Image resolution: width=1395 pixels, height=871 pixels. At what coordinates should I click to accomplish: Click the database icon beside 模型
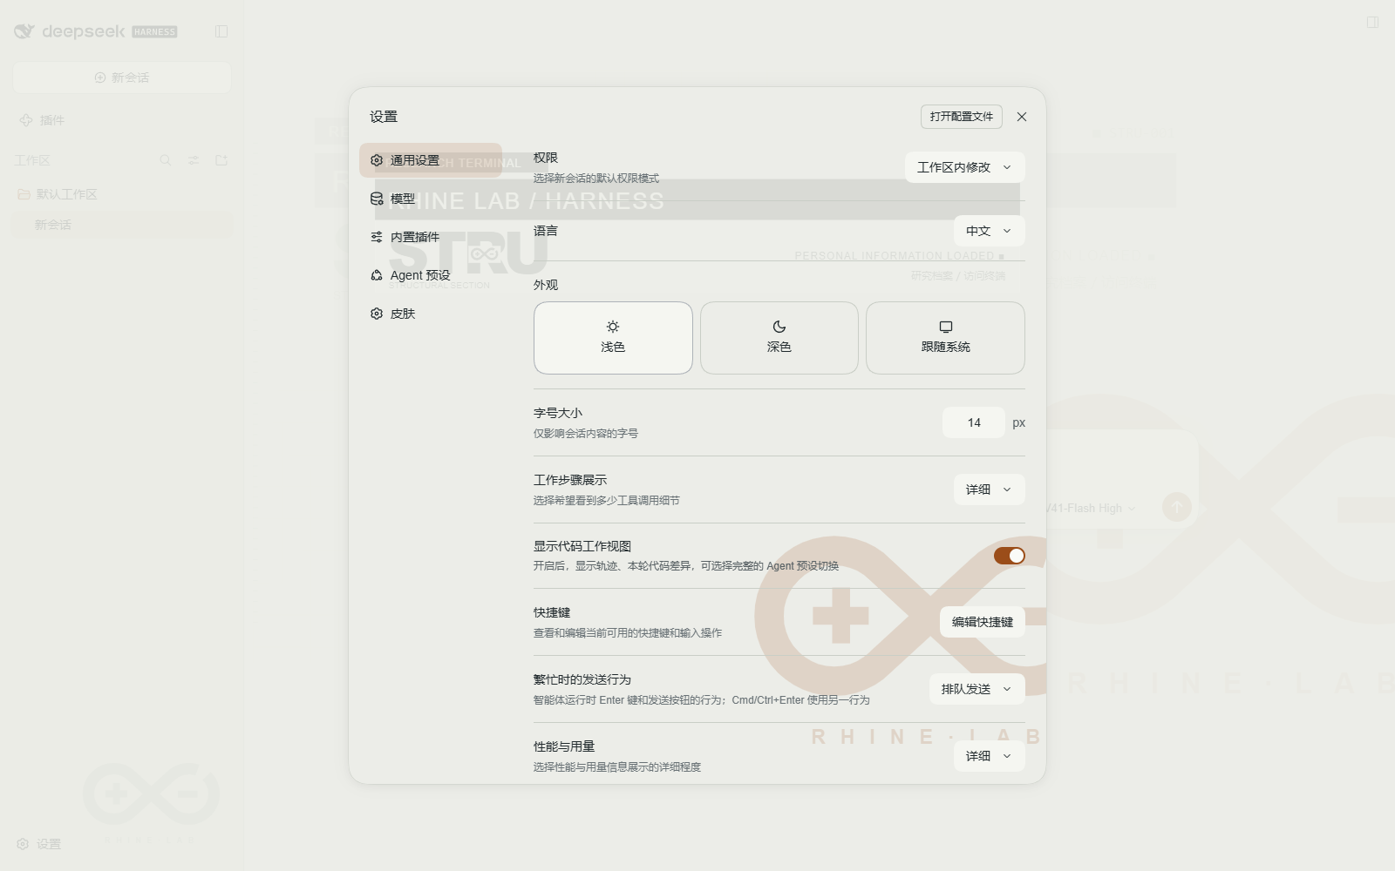pos(377,199)
